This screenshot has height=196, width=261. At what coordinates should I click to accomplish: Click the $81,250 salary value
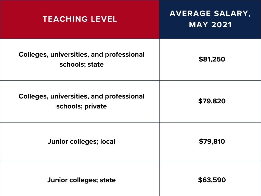[212, 59]
